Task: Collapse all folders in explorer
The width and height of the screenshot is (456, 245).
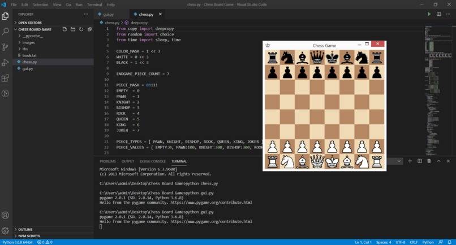Action: (x=89, y=29)
